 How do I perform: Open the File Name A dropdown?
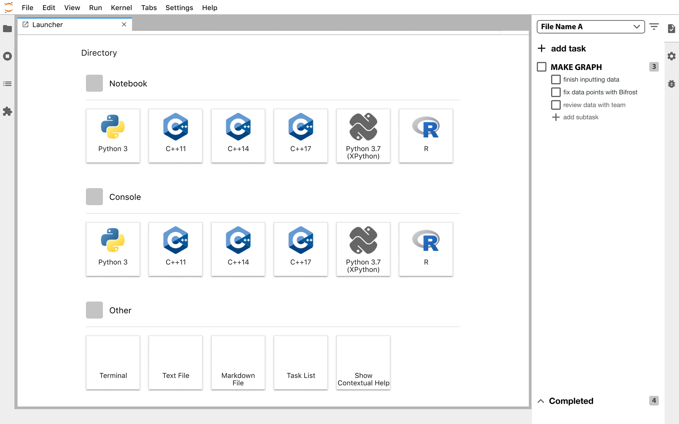pyautogui.click(x=590, y=27)
